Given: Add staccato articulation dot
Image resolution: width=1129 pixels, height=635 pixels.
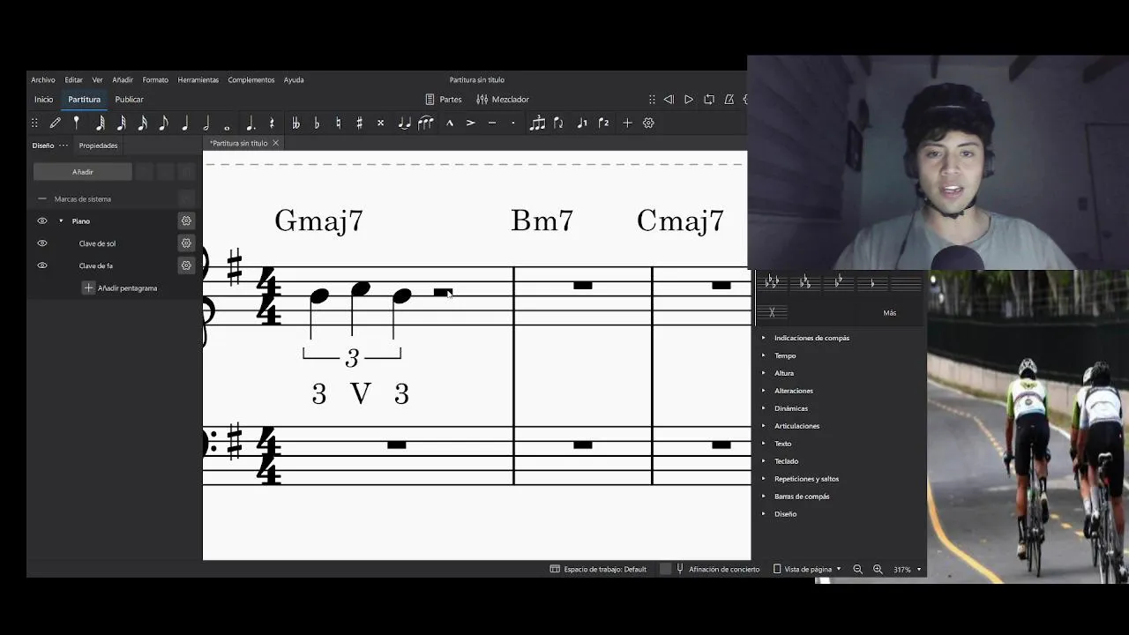Looking at the screenshot, I should (512, 123).
